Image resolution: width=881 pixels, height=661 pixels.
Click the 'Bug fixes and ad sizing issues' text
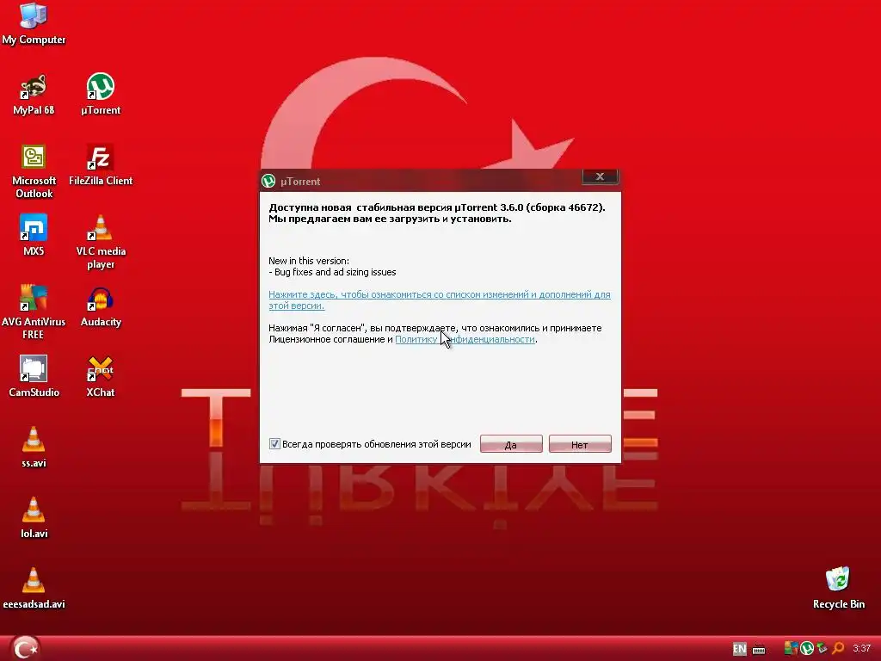(x=335, y=272)
